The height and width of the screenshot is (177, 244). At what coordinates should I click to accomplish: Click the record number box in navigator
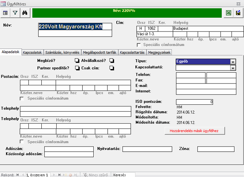(x=38, y=175)
